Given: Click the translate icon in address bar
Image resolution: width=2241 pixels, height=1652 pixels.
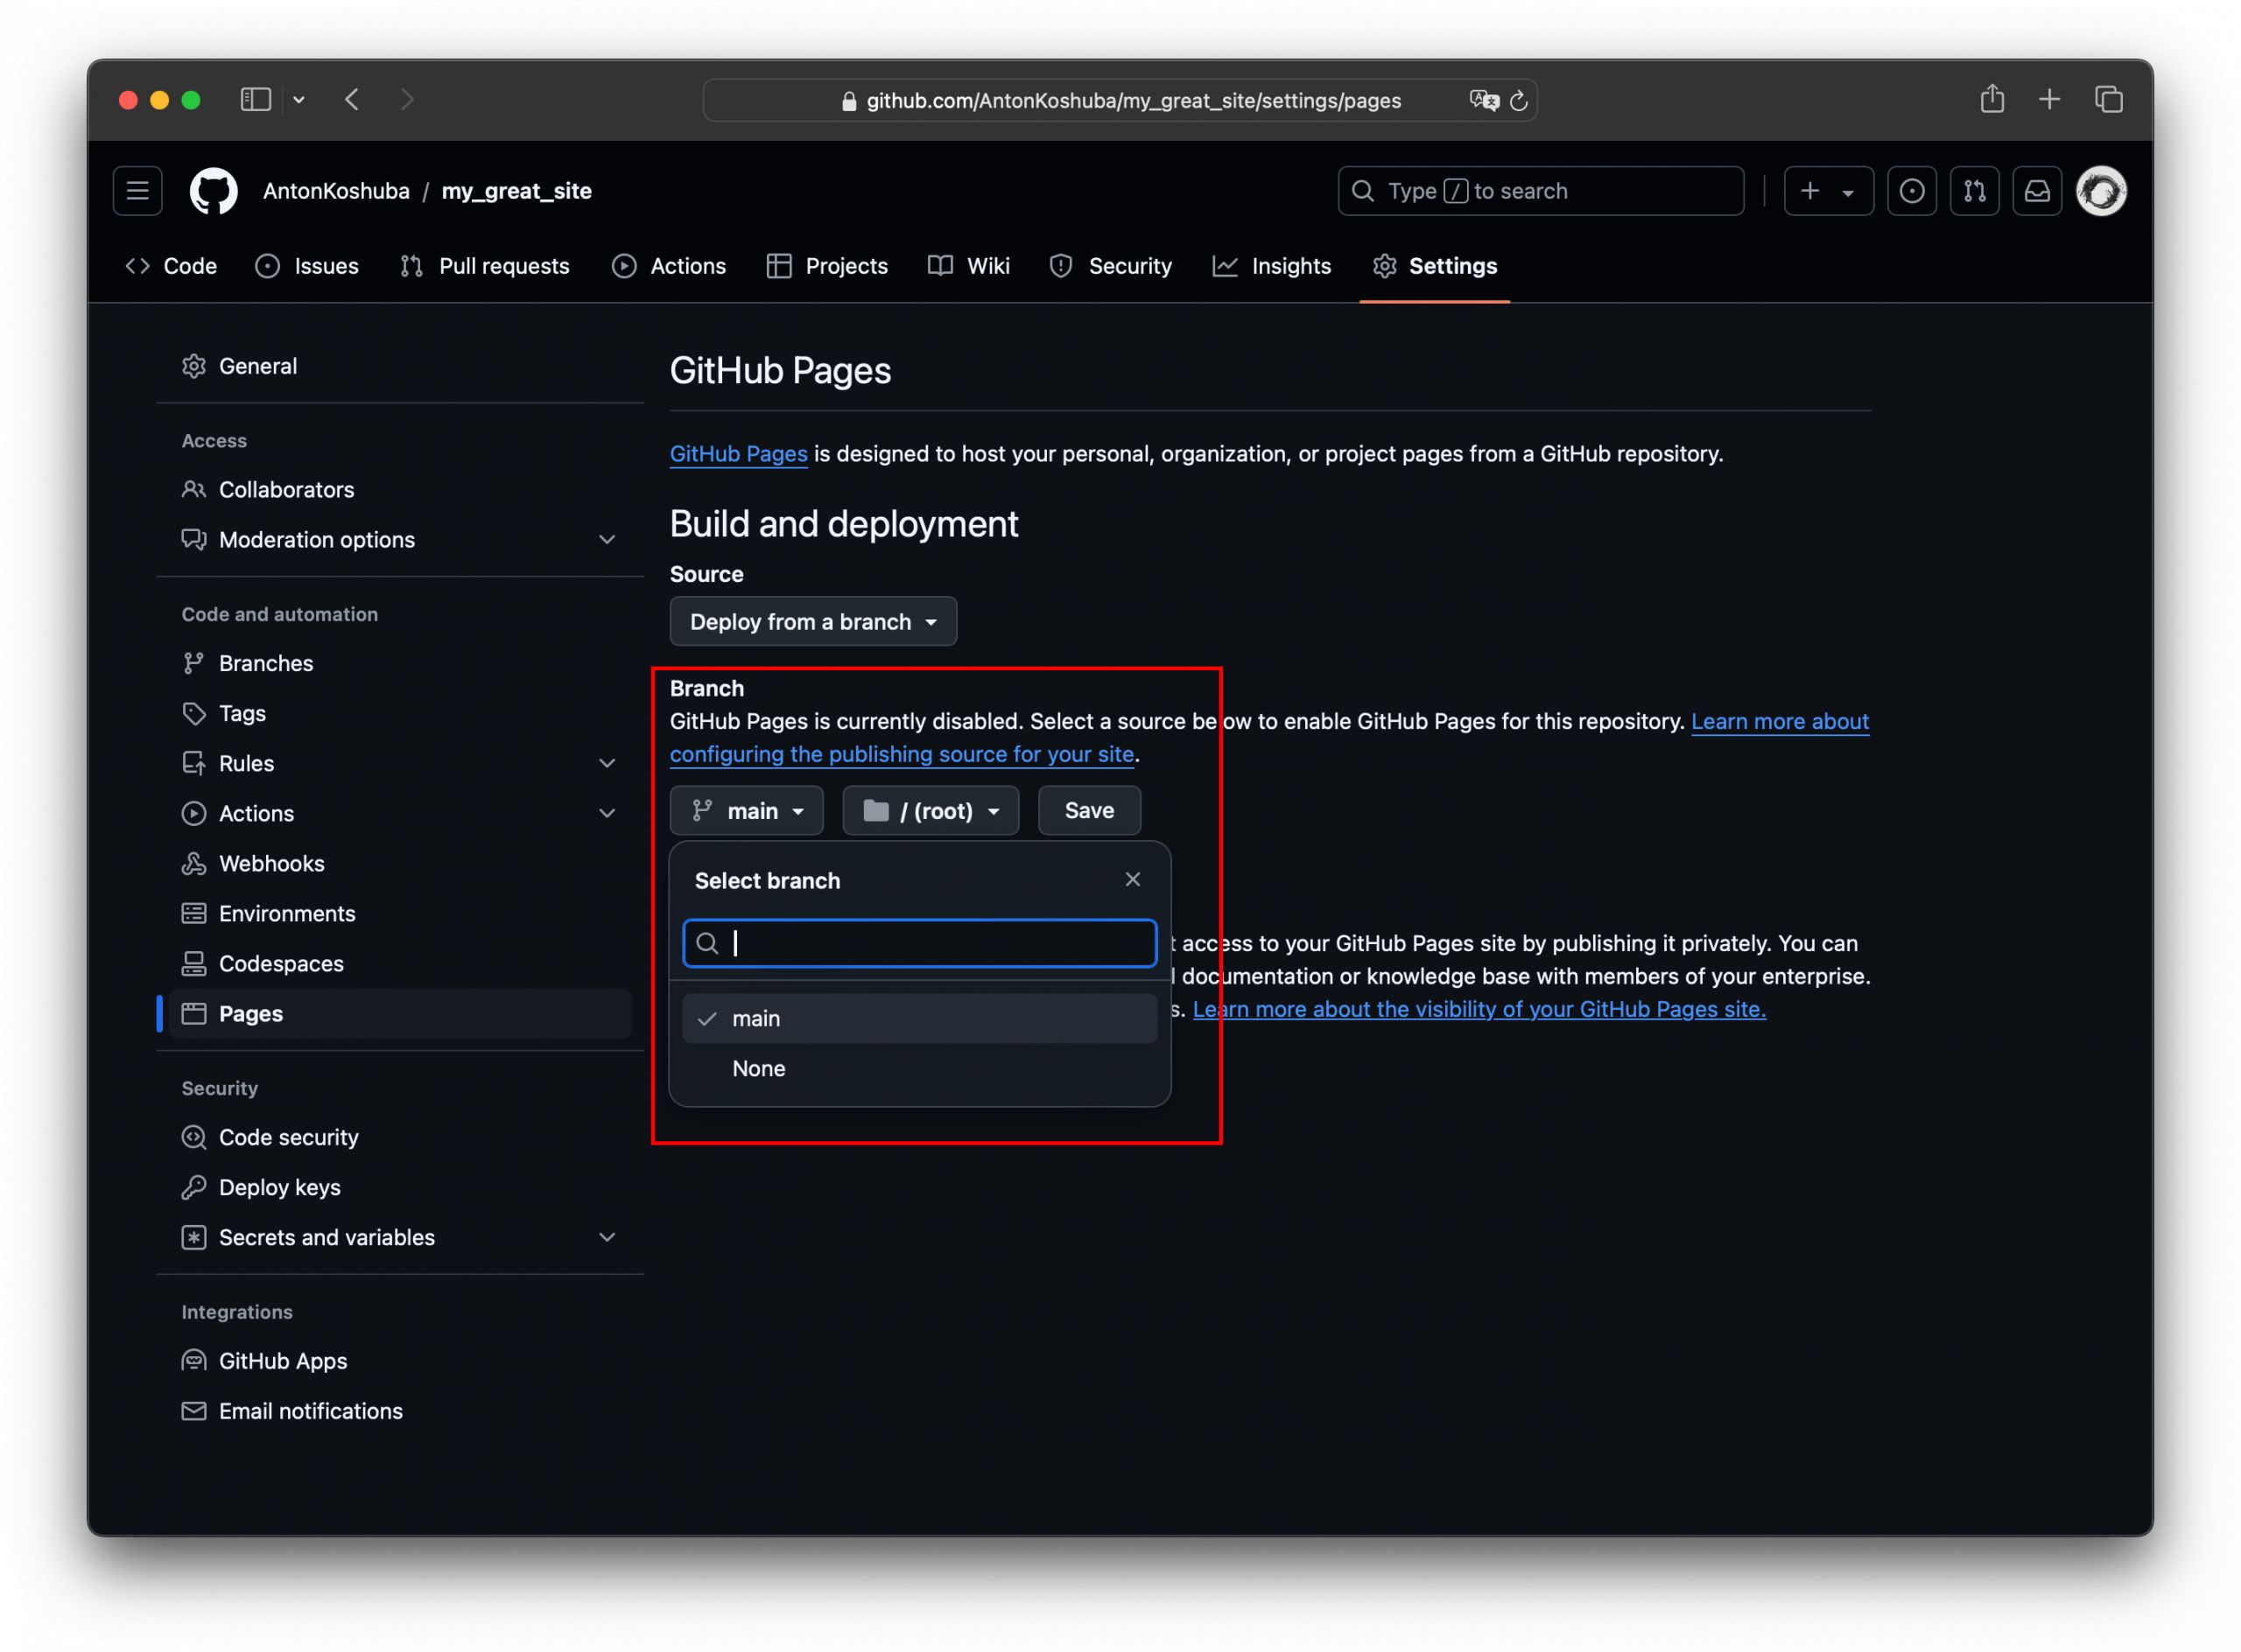Looking at the screenshot, I should pos(1484,100).
